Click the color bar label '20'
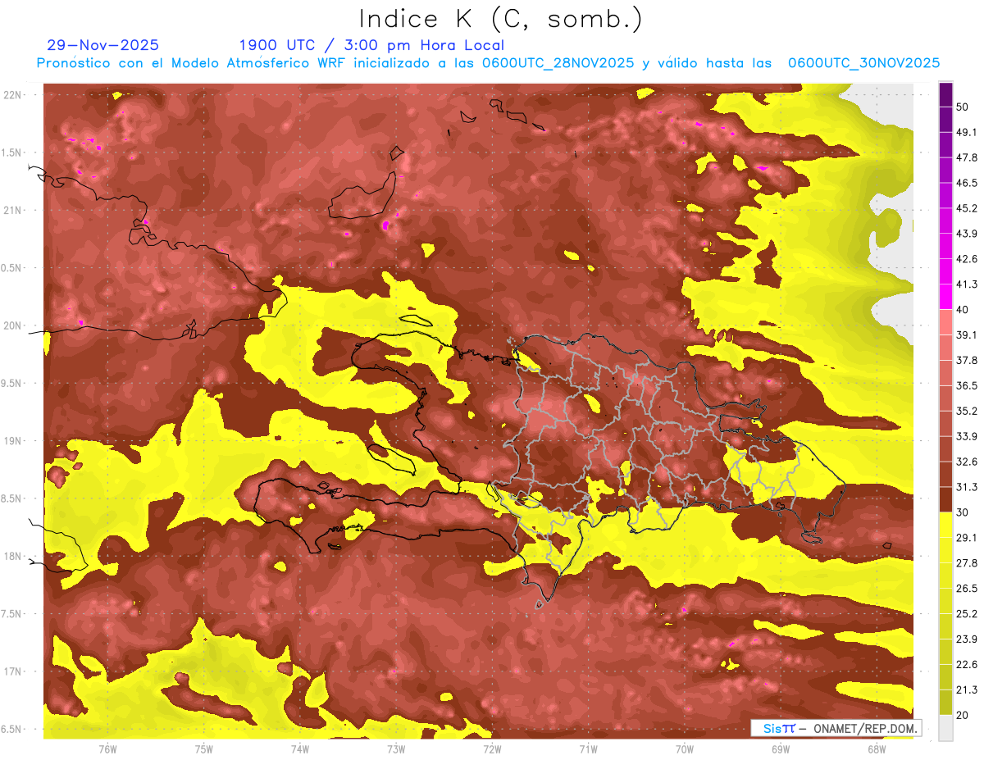The height and width of the screenshot is (760, 984). pos(963,716)
